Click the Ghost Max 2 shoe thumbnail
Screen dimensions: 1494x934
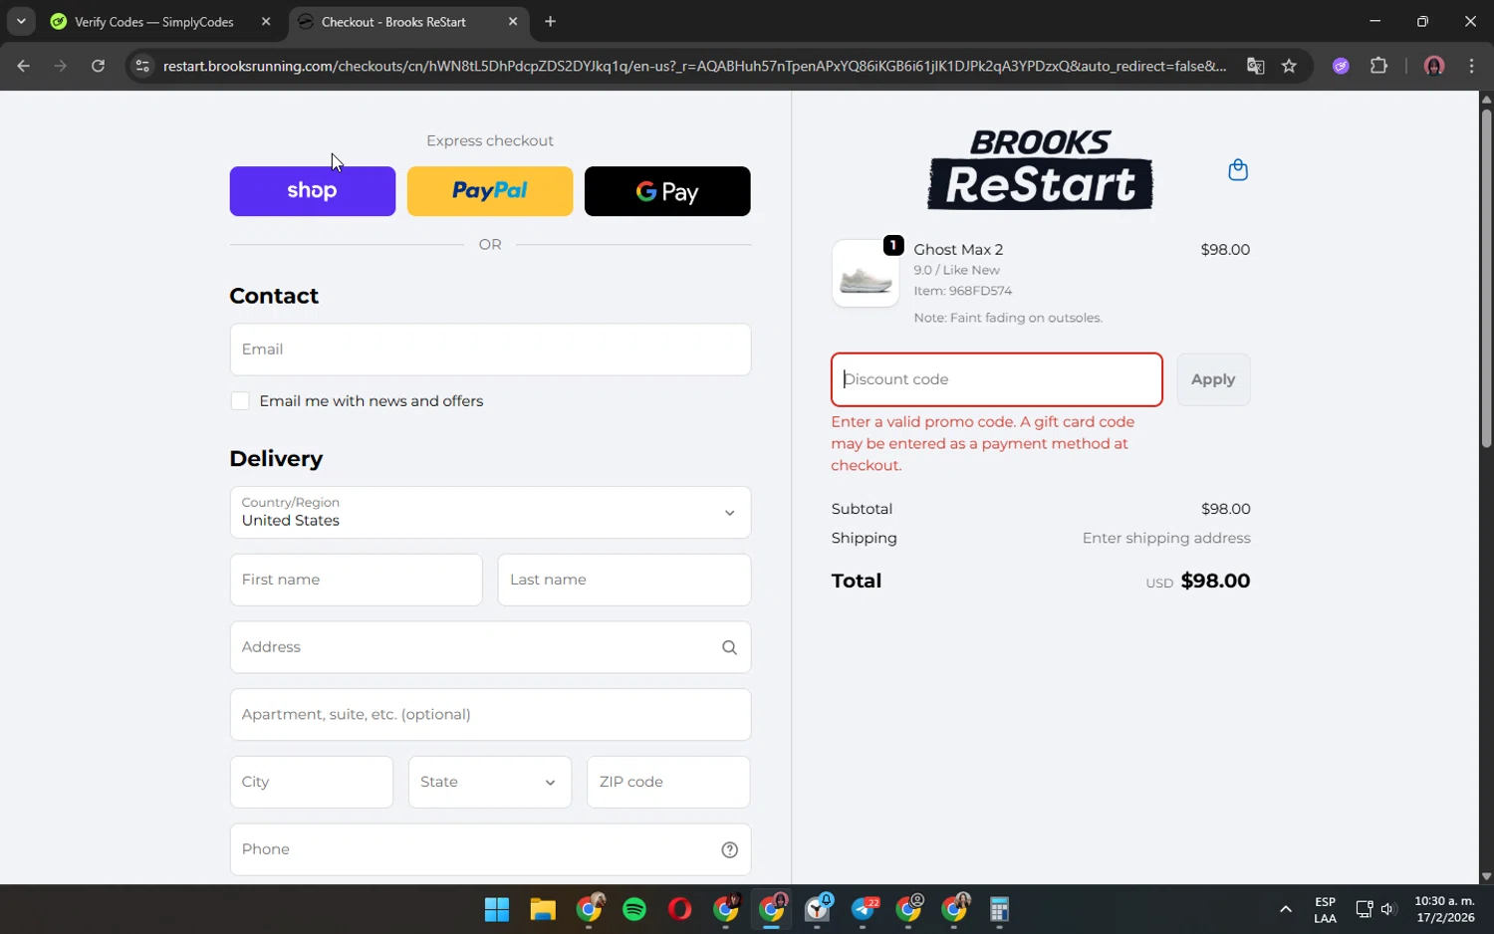tap(866, 273)
